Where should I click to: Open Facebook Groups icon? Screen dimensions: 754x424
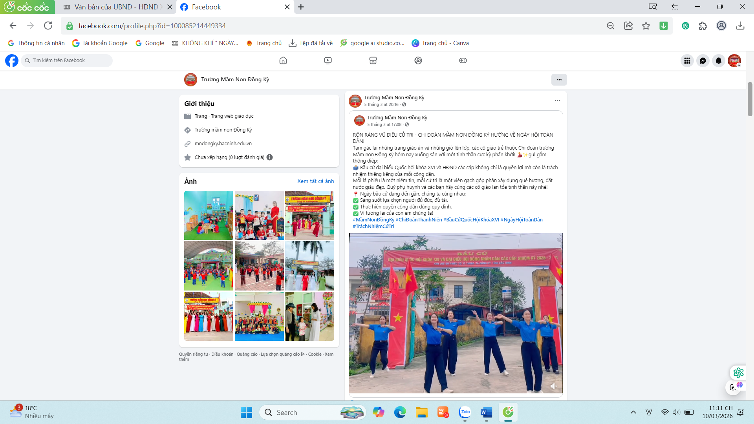(418, 60)
